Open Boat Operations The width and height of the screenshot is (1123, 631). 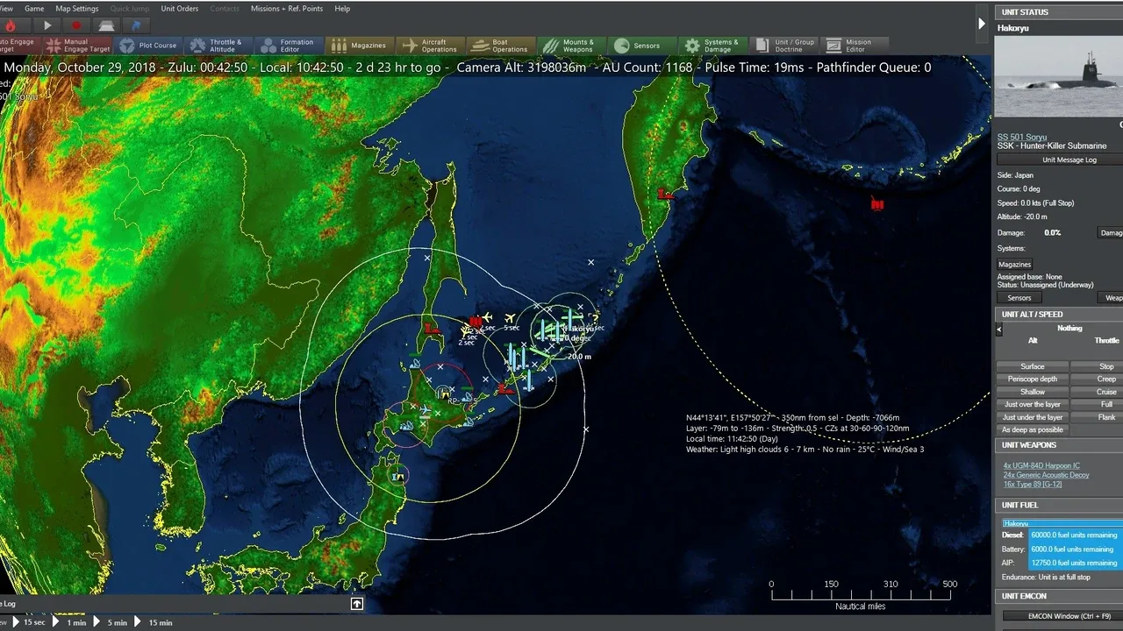500,46
